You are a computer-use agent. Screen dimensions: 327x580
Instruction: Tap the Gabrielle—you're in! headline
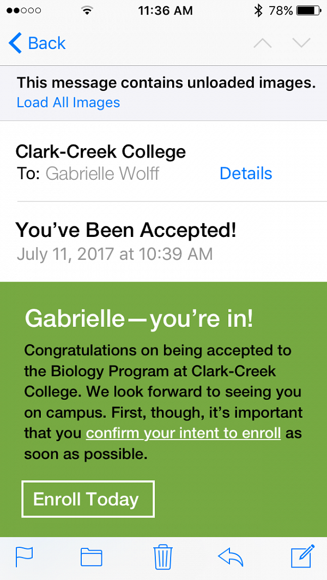click(139, 319)
